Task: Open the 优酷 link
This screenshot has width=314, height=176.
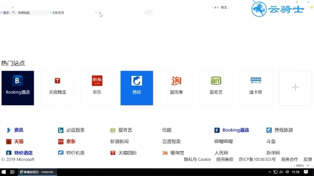Action: [x=167, y=130]
